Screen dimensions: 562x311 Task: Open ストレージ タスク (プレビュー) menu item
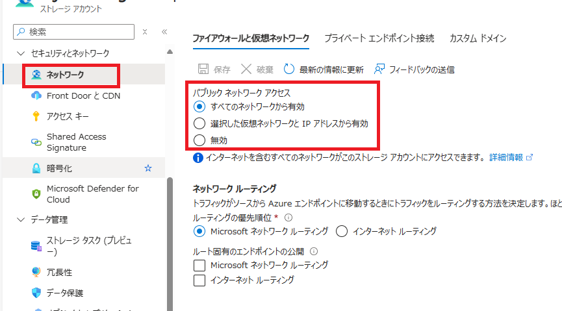84,246
